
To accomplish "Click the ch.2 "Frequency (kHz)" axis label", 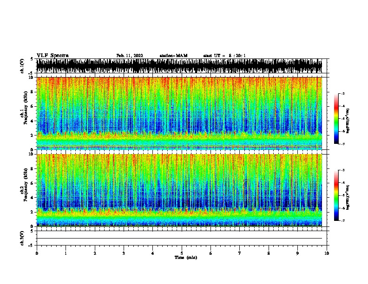I will click(26, 185).
